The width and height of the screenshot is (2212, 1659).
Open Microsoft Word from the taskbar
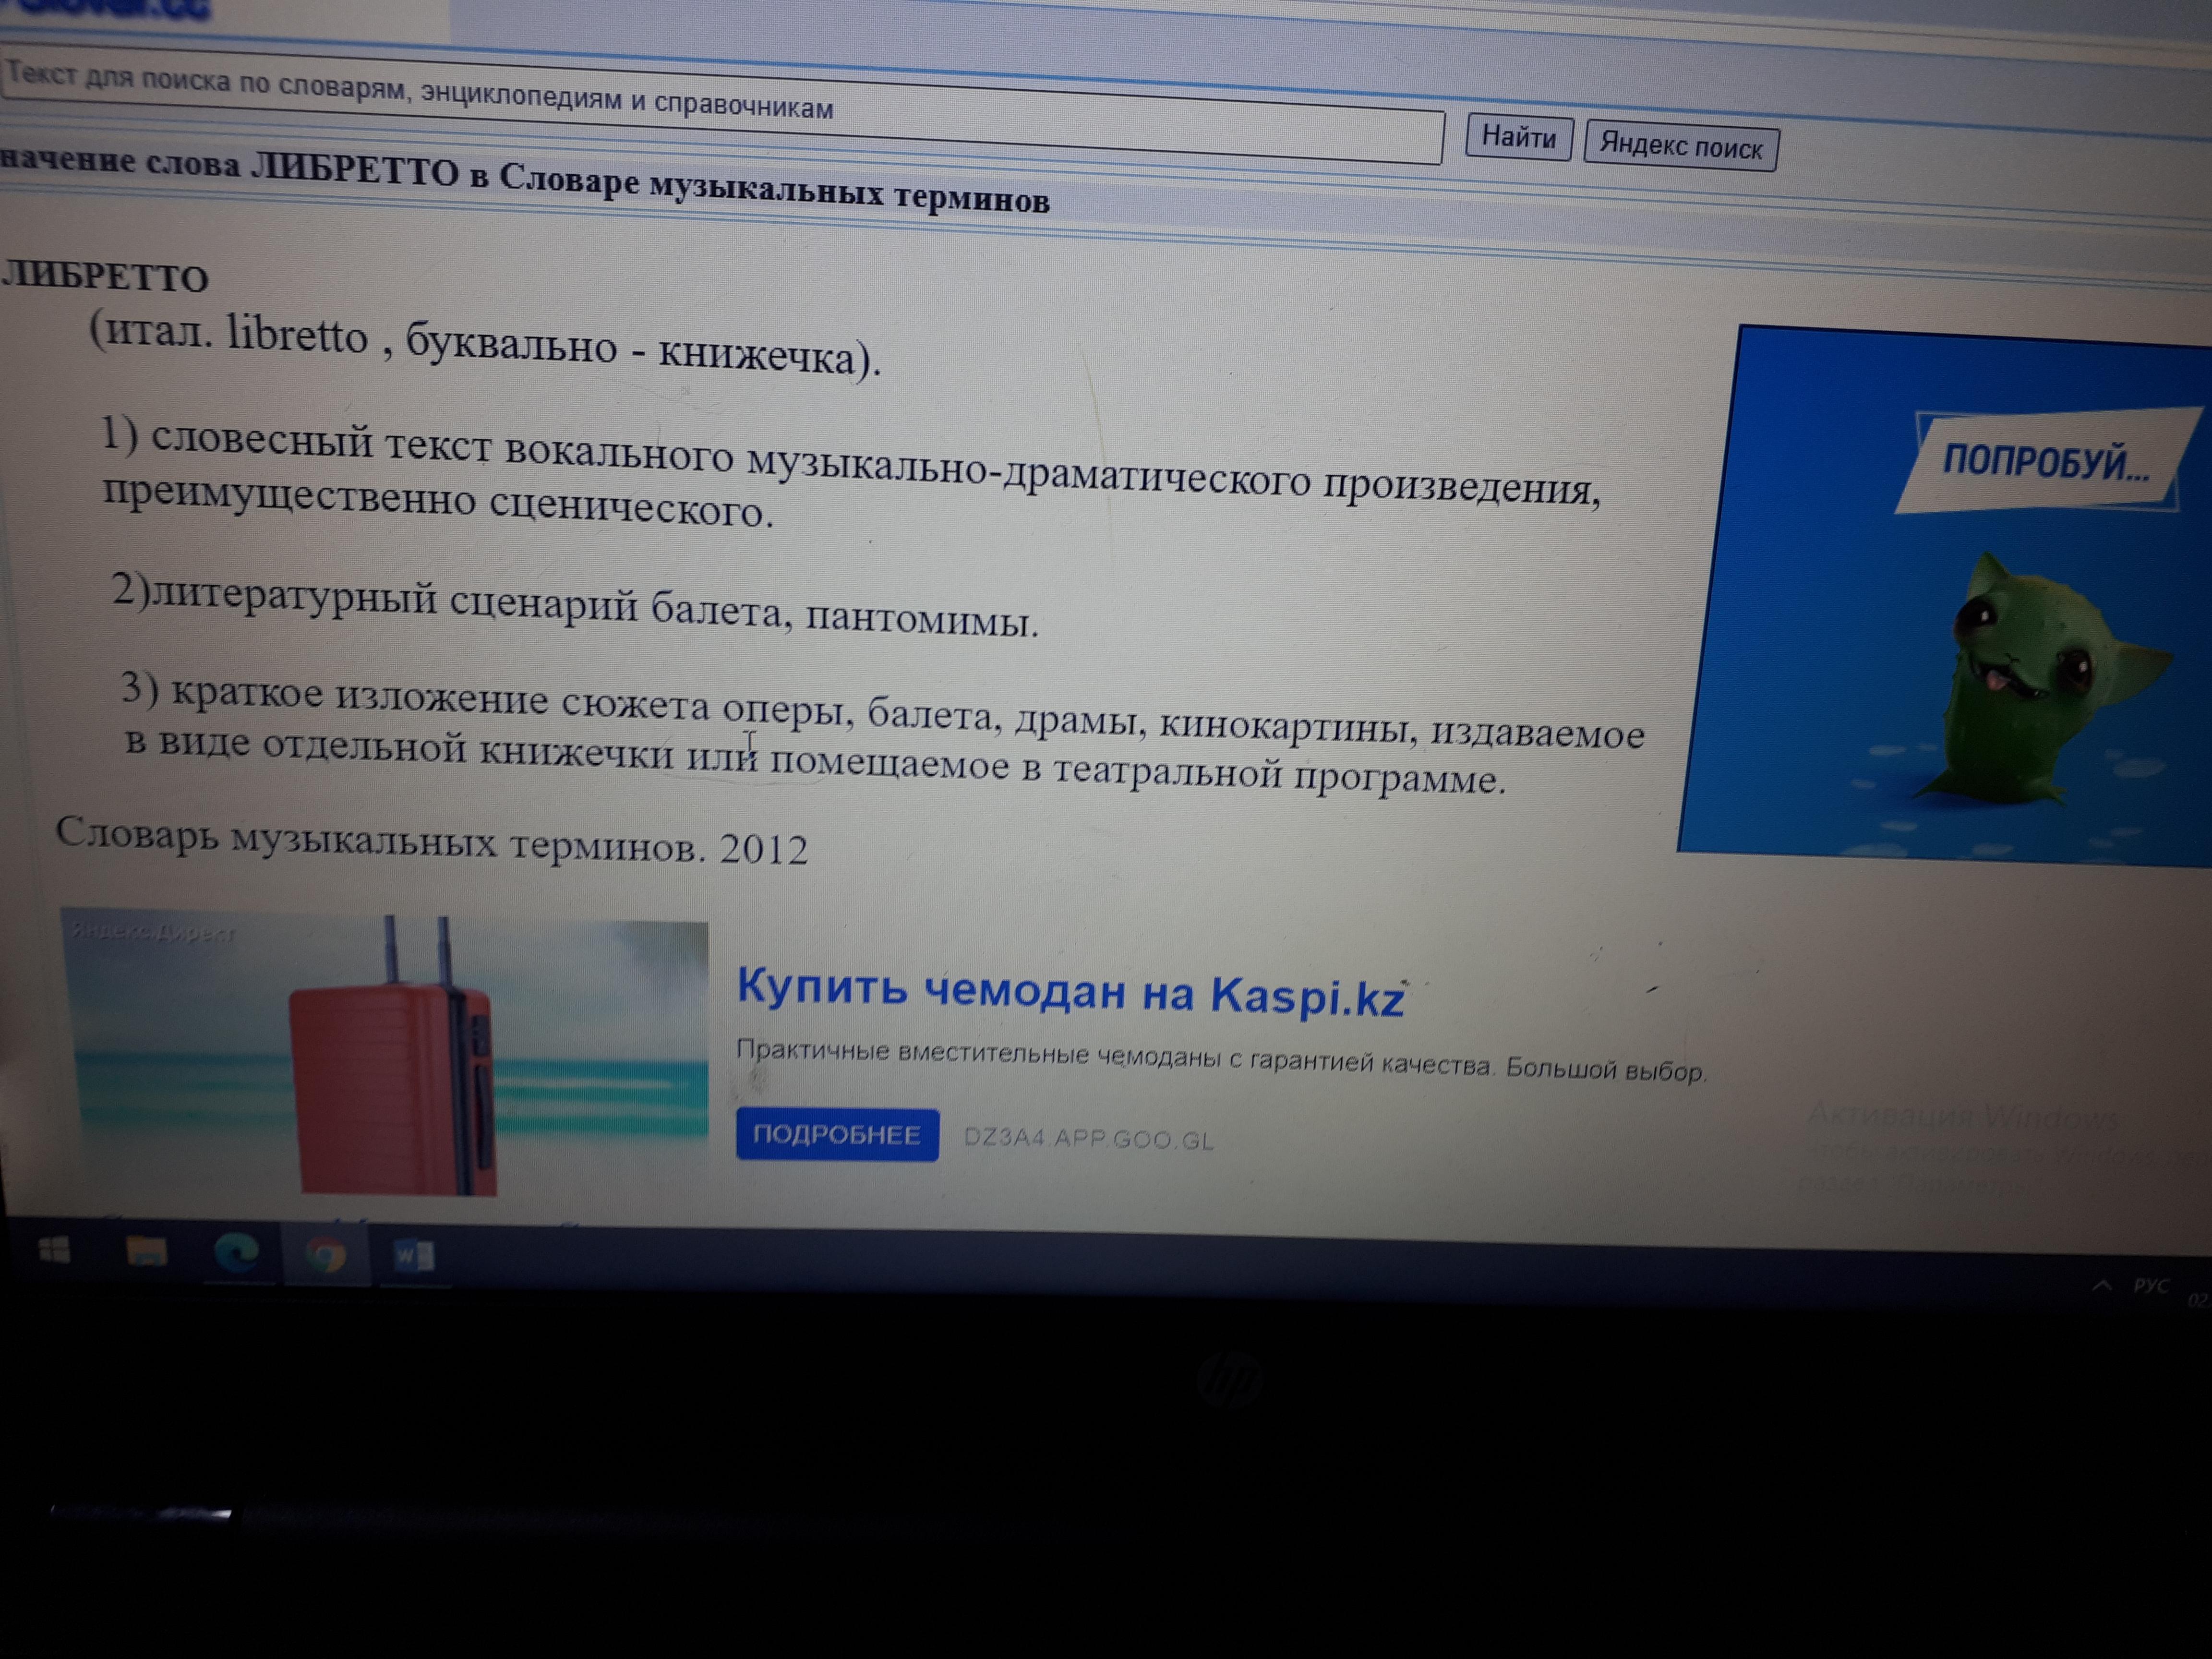coord(414,1256)
